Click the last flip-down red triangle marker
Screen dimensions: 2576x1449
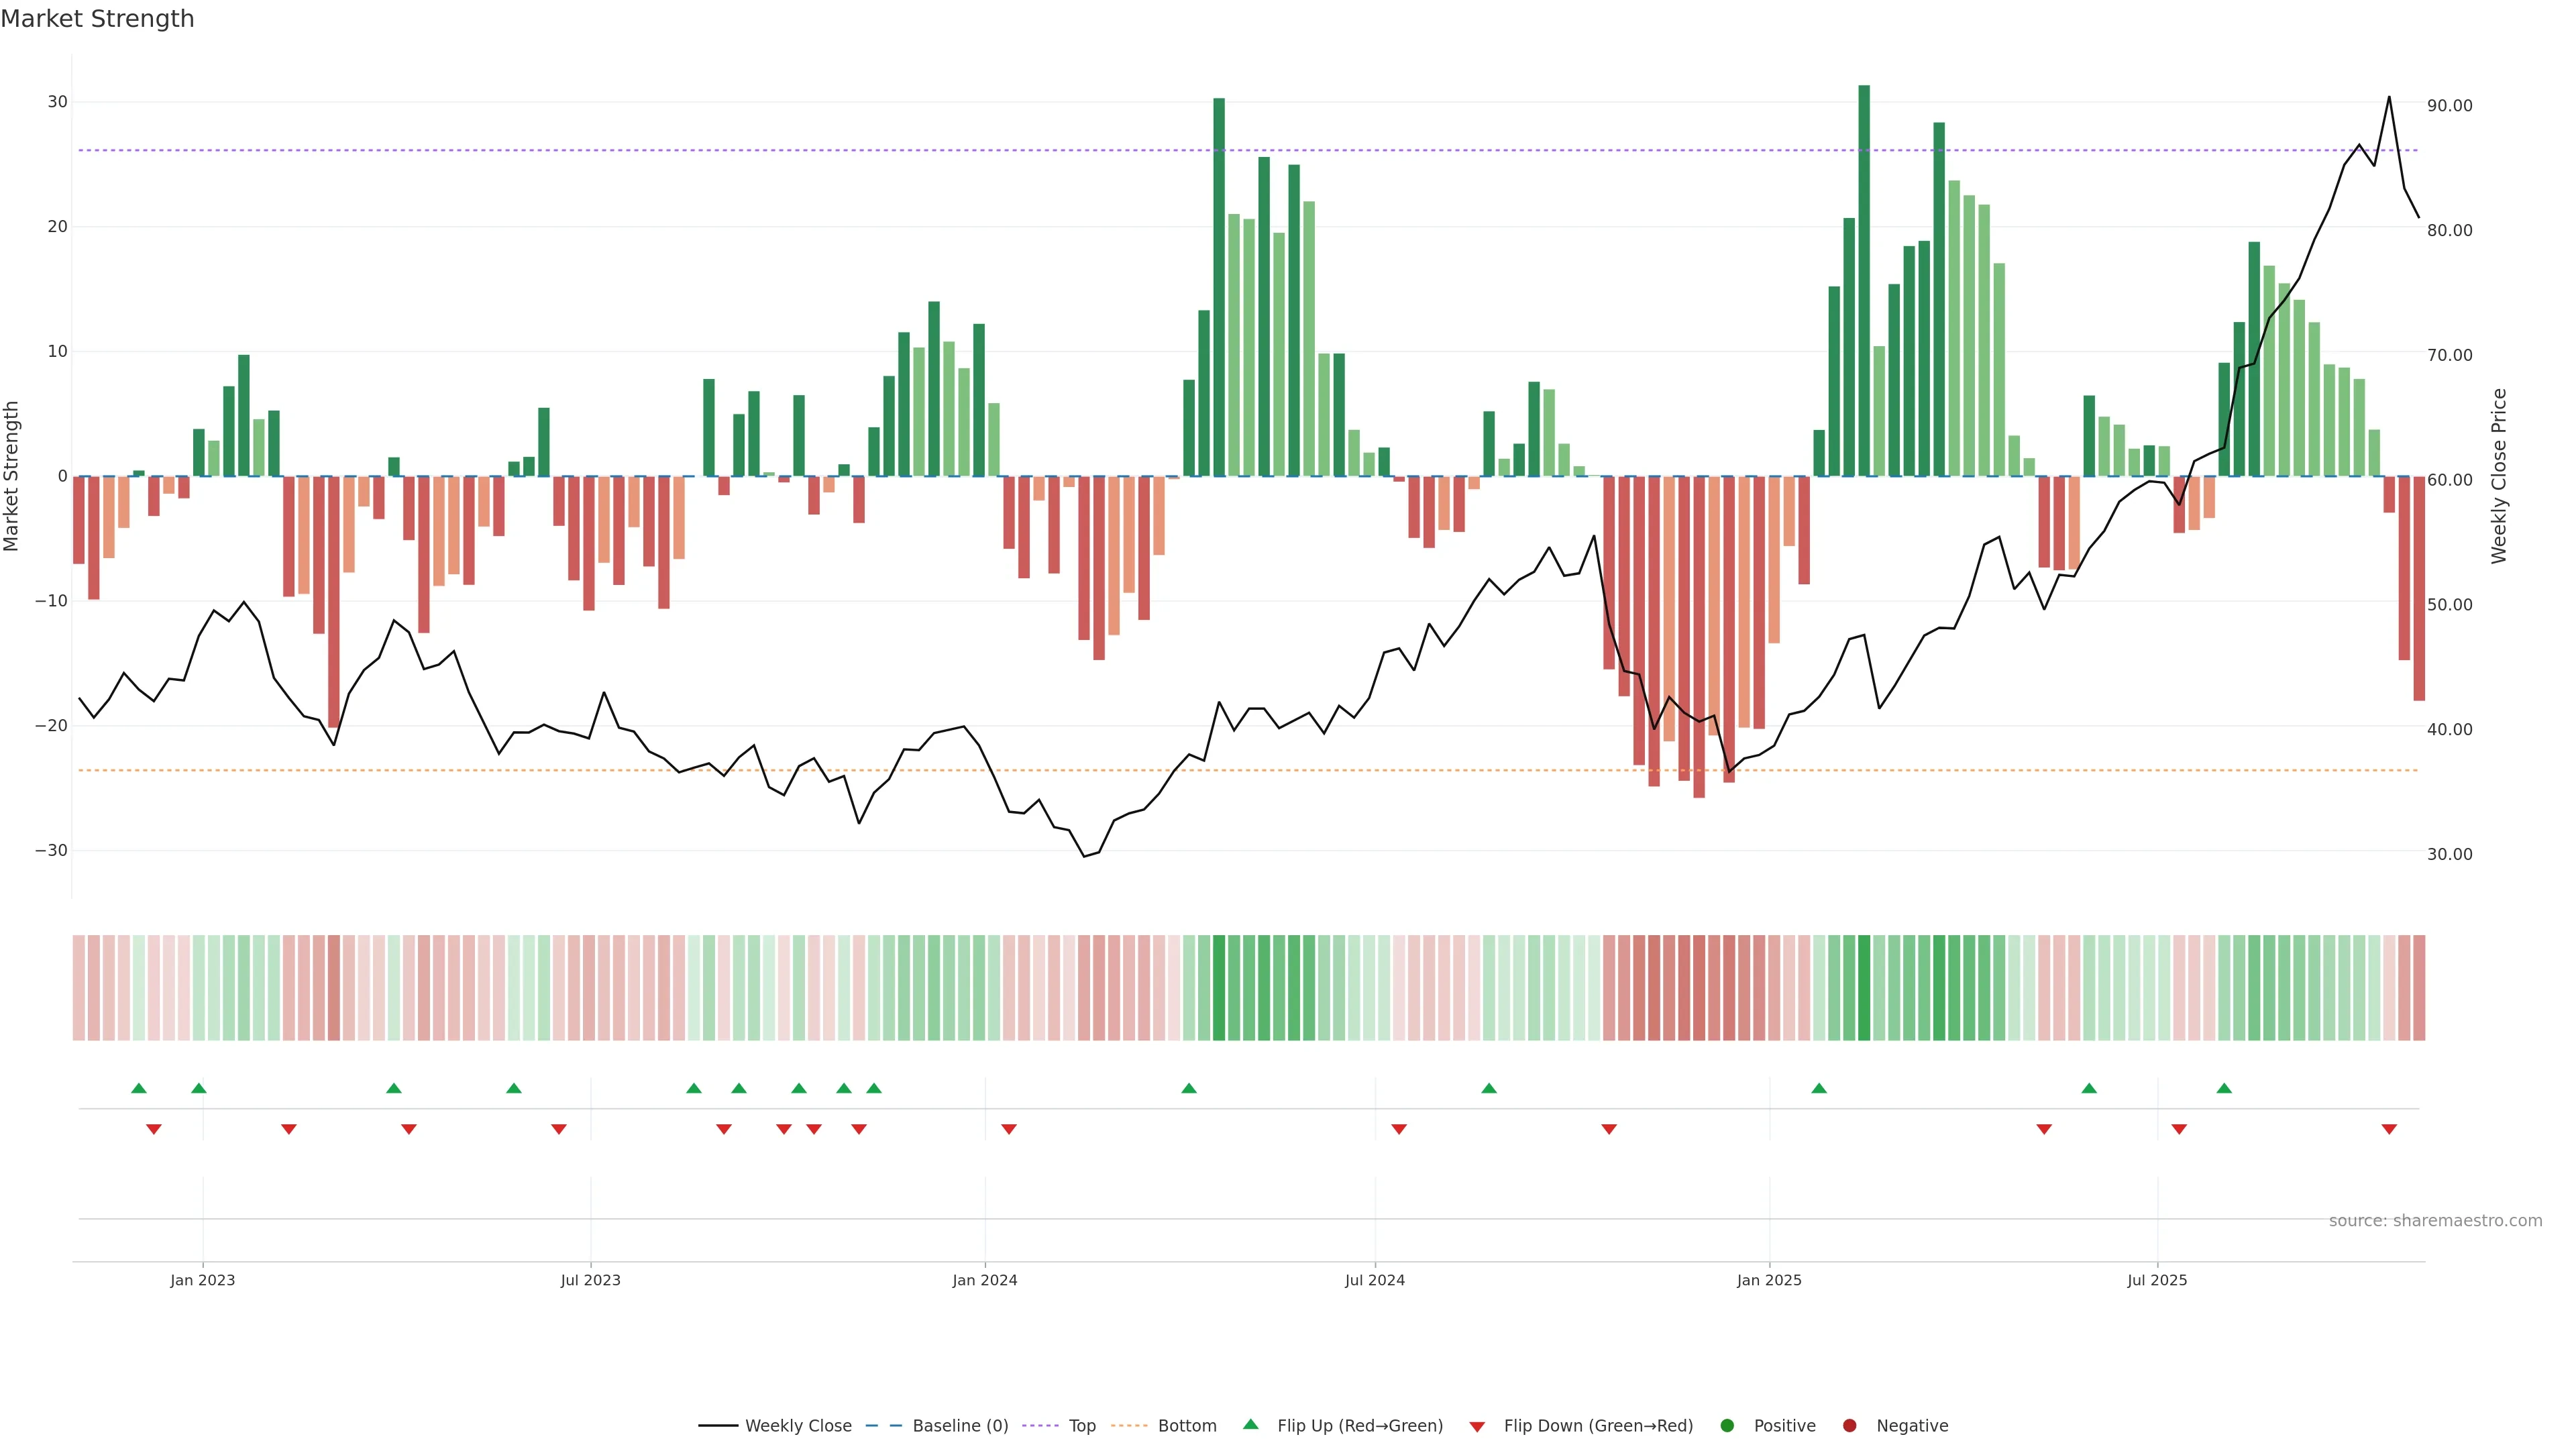pyautogui.click(x=2389, y=1129)
